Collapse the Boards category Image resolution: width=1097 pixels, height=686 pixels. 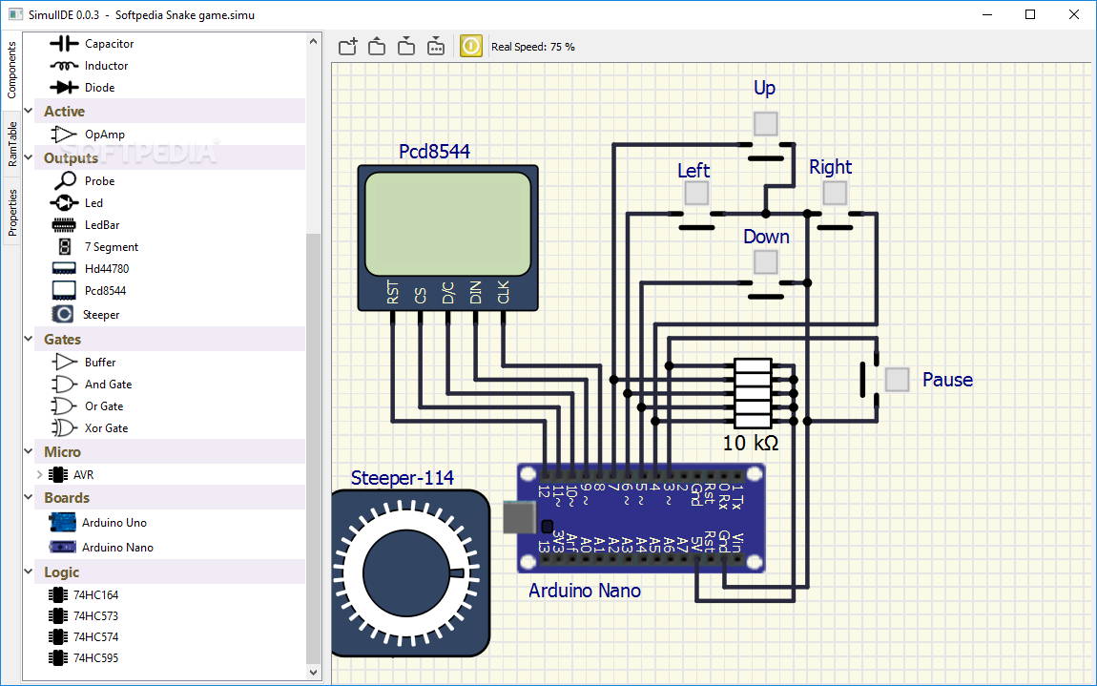point(29,497)
